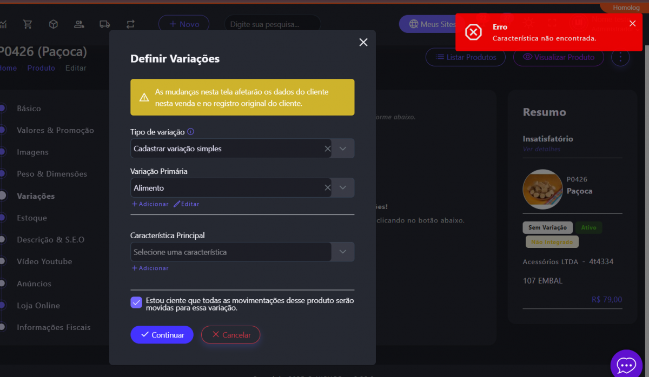
Task: Click the info icon beside Tipo de variação
Action: pos(190,132)
